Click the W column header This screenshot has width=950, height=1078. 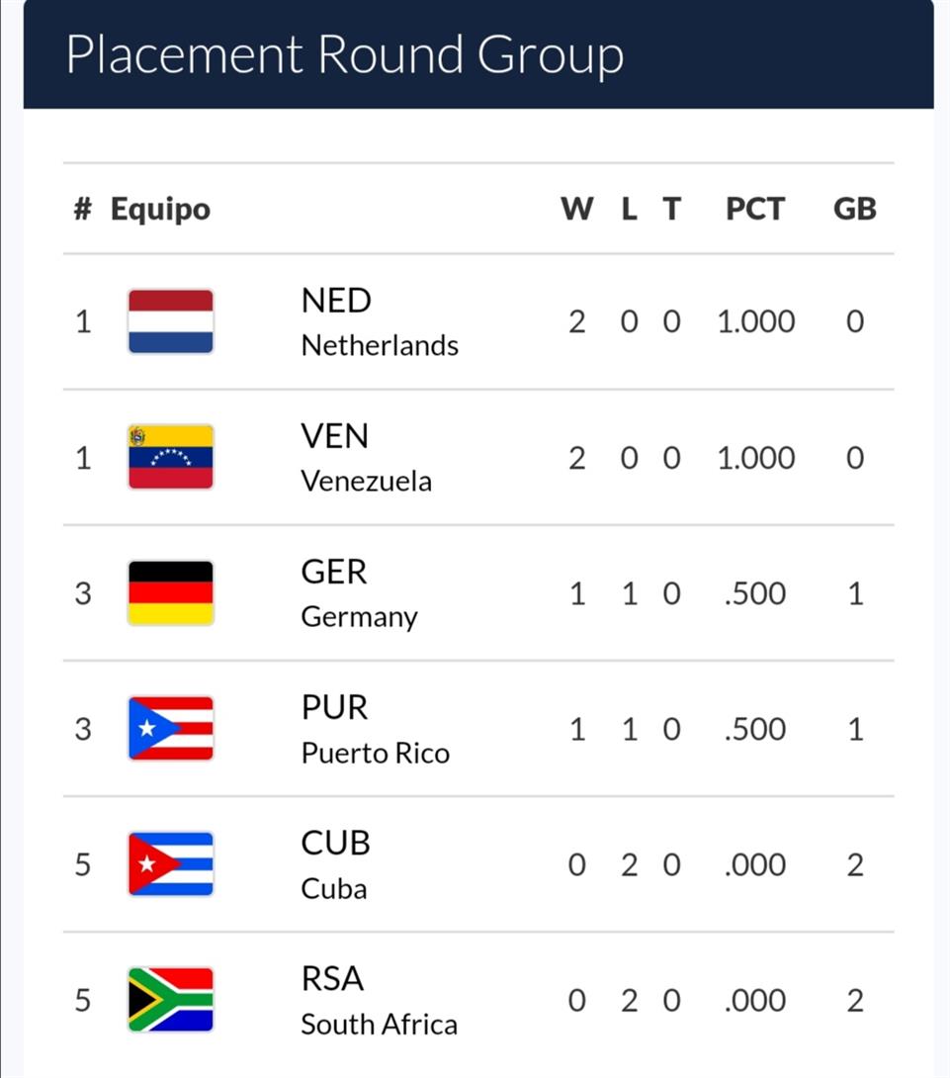(577, 210)
